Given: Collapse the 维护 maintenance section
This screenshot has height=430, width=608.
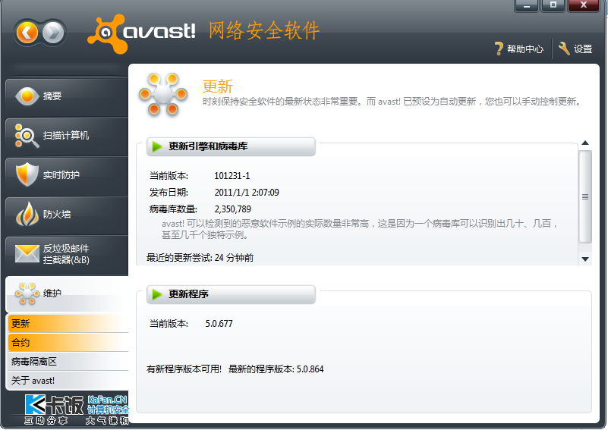Looking at the screenshot, I should pos(67,293).
